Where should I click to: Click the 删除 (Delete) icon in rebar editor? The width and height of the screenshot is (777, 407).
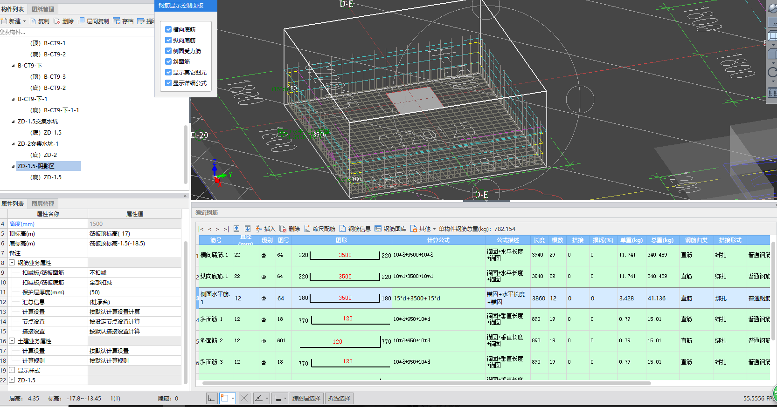(283, 229)
